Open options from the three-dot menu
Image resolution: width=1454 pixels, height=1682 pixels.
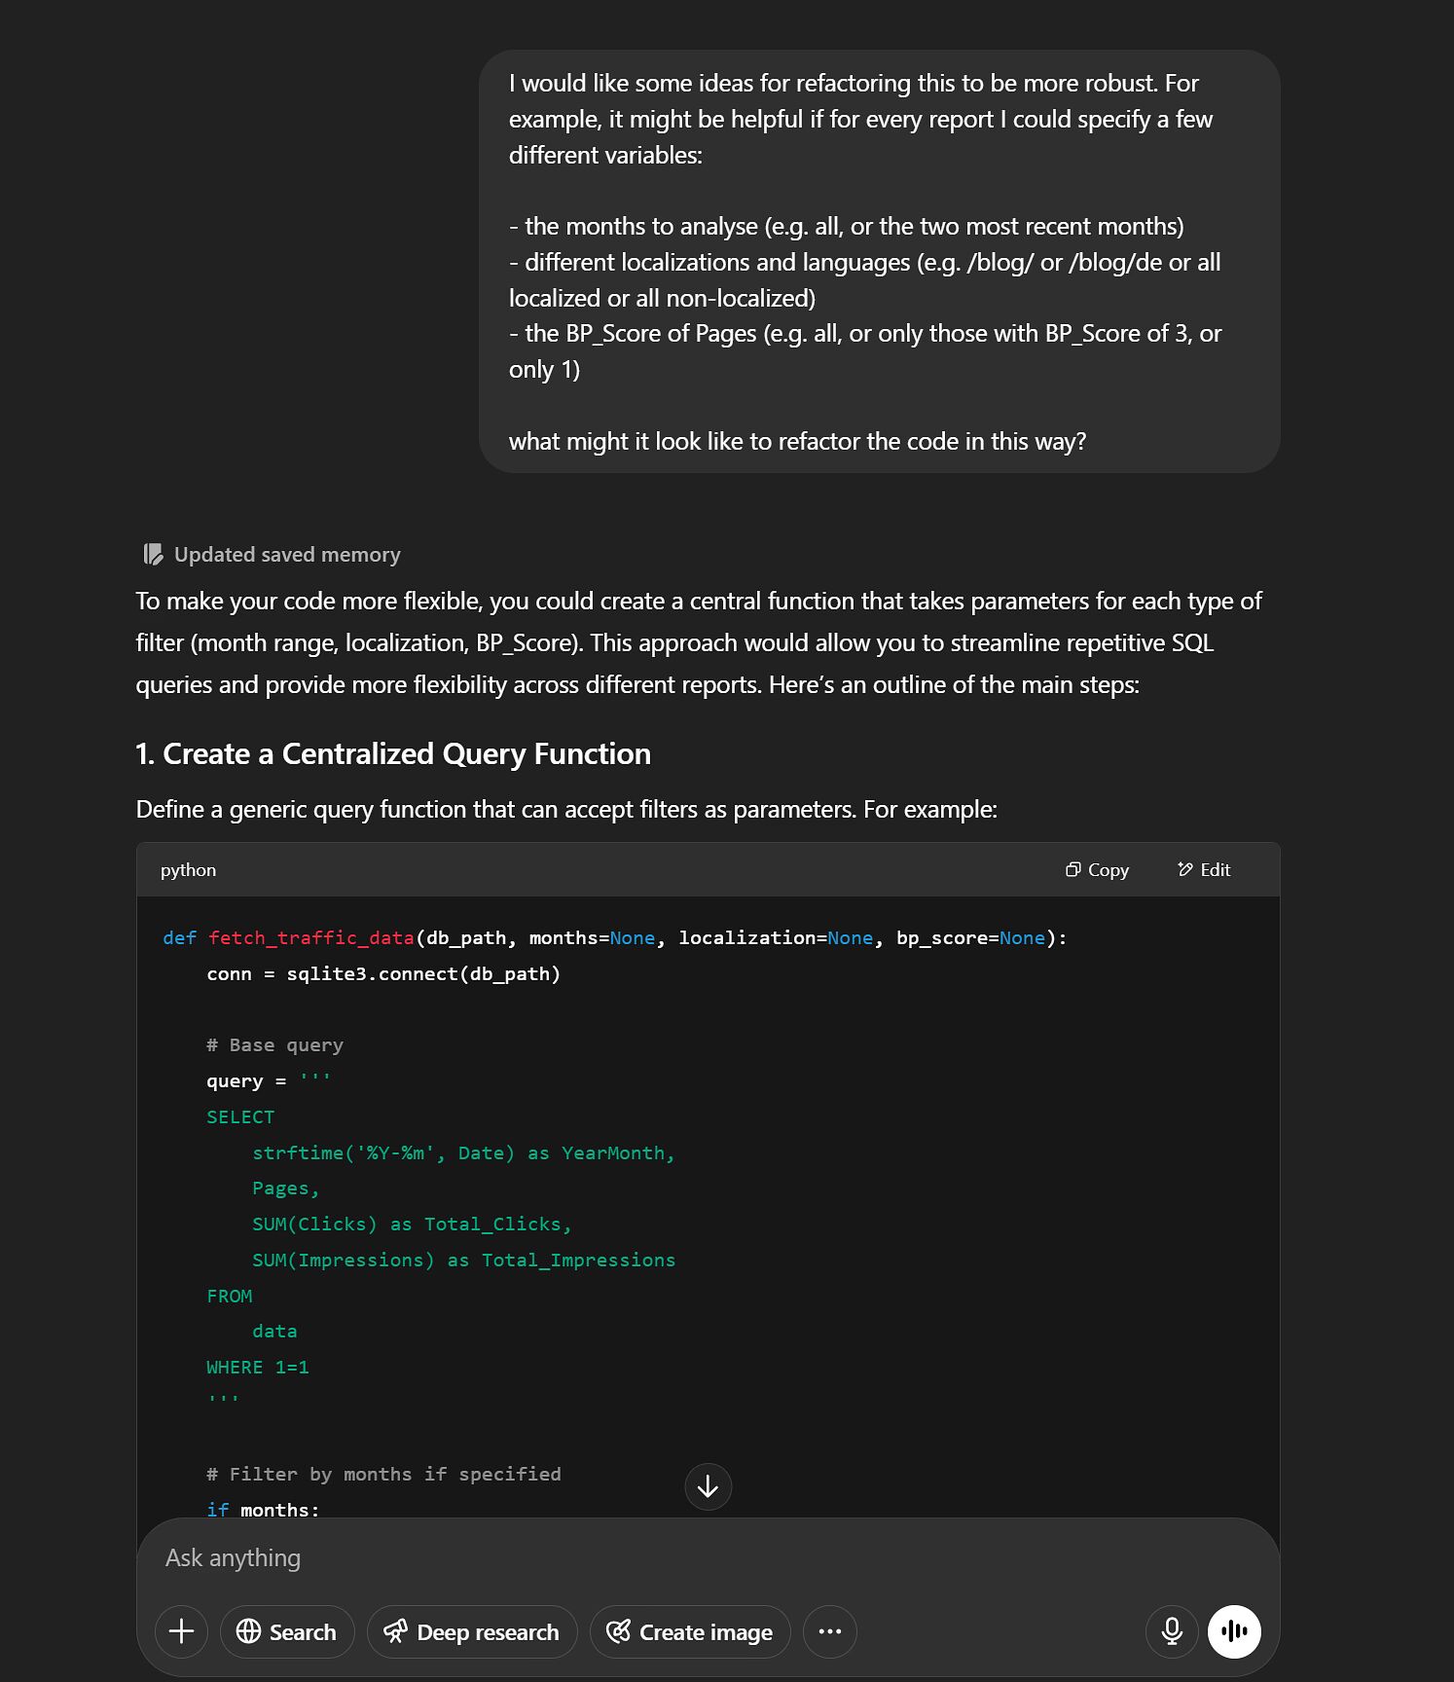(829, 1631)
